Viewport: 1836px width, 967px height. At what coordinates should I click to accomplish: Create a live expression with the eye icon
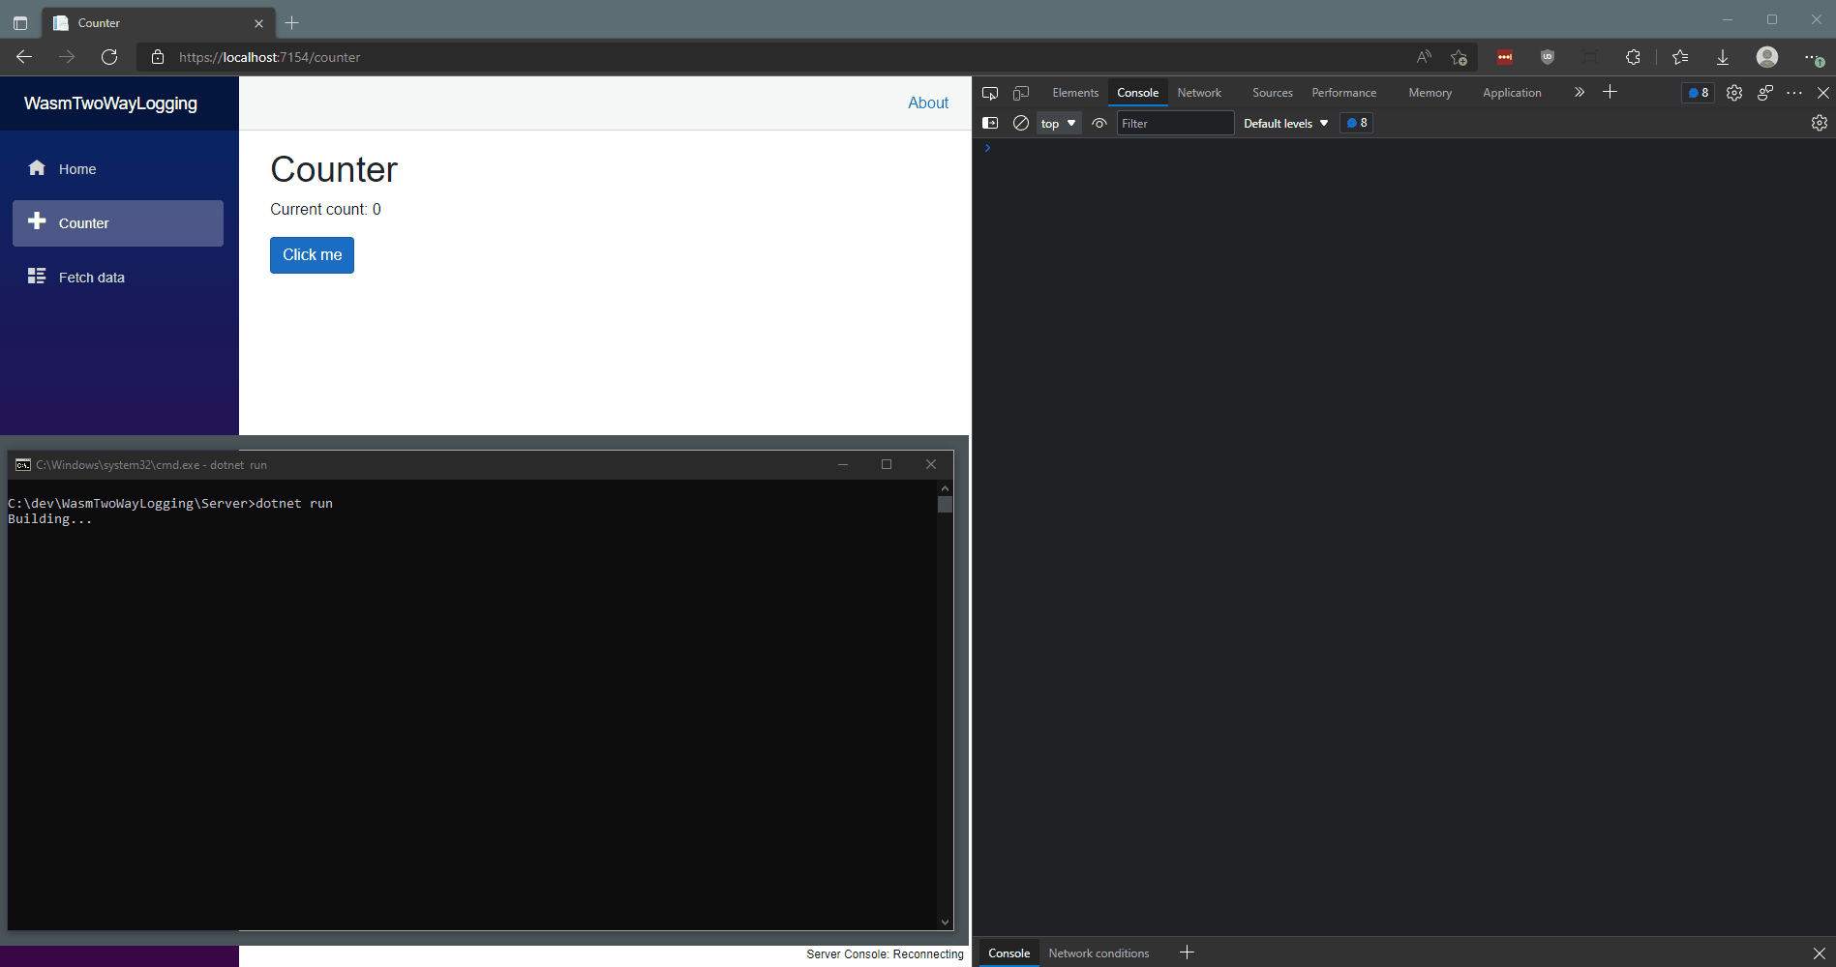[x=1099, y=123]
